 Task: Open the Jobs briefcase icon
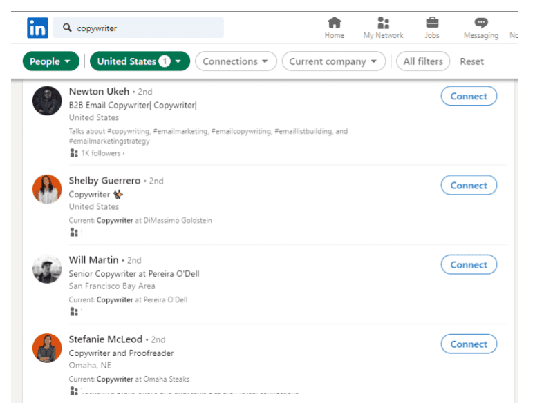(x=432, y=23)
